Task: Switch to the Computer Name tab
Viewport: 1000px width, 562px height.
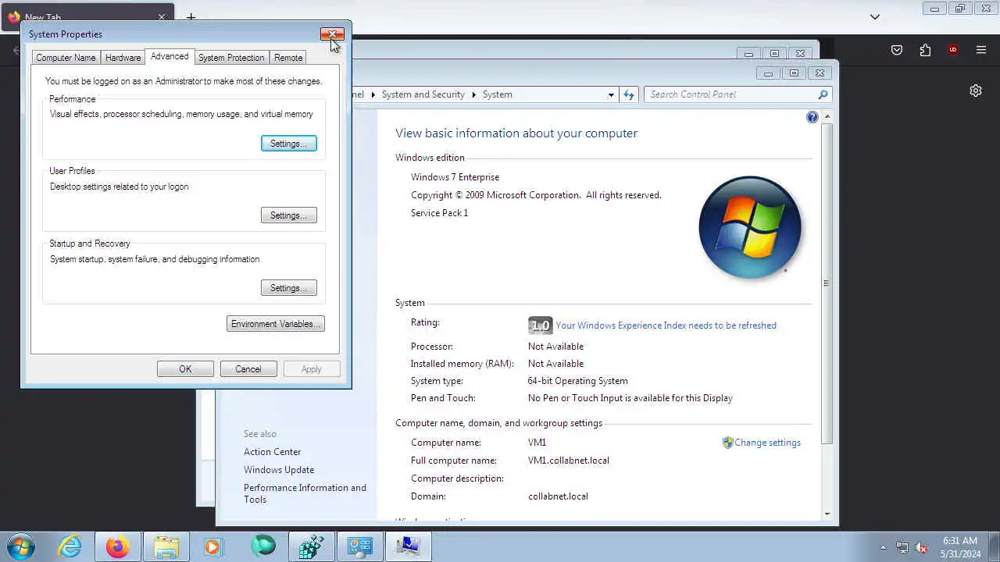Action: pyautogui.click(x=66, y=58)
